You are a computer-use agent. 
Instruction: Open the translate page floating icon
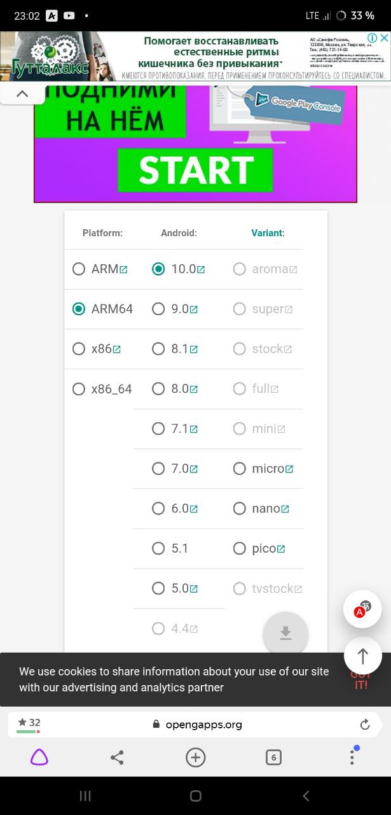[362, 609]
